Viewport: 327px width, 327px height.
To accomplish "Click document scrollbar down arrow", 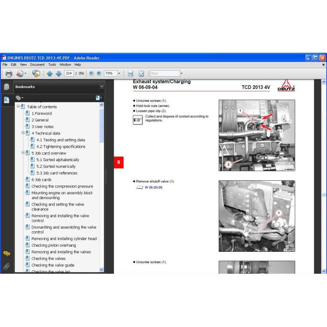I will click(x=324, y=271).
